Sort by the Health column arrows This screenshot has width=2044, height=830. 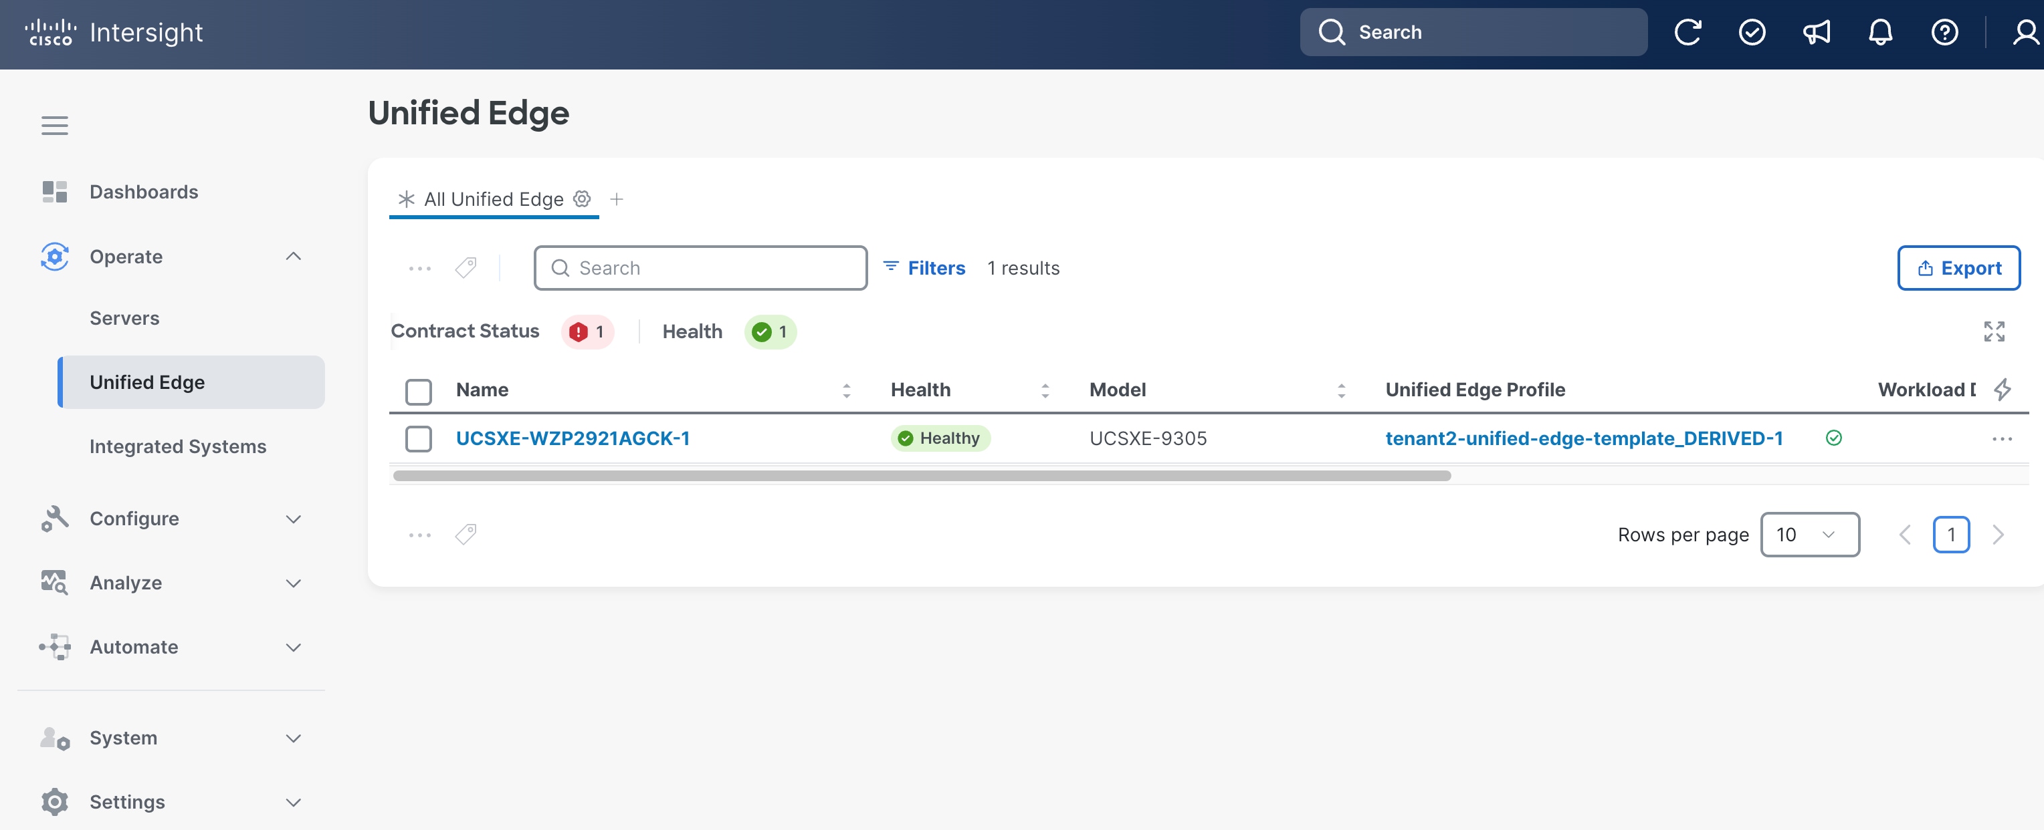pos(1045,390)
